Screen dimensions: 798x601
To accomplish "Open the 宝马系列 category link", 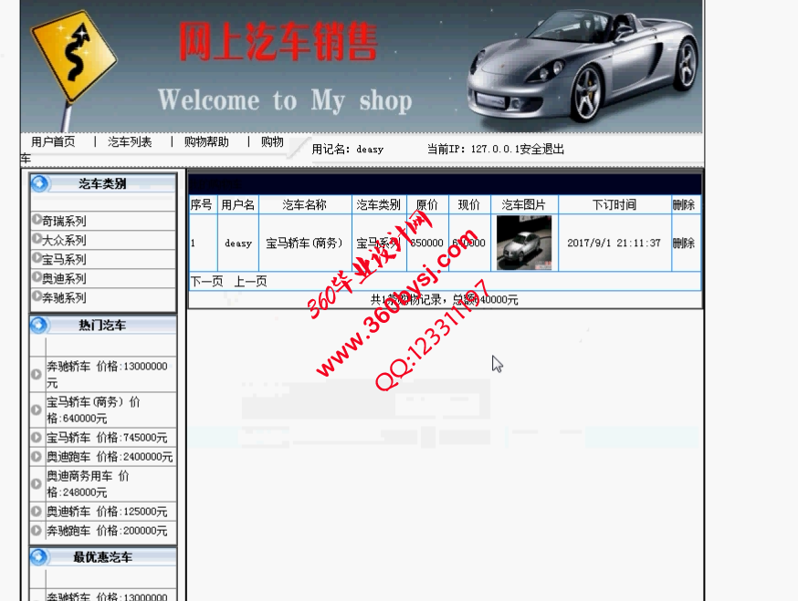I will click(64, 259).
